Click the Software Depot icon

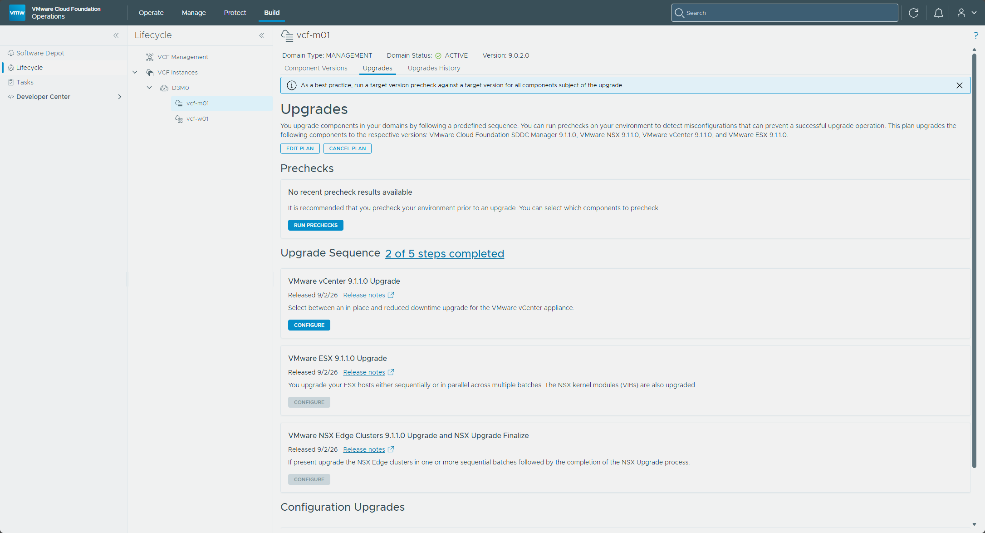[x=11, y=53]
